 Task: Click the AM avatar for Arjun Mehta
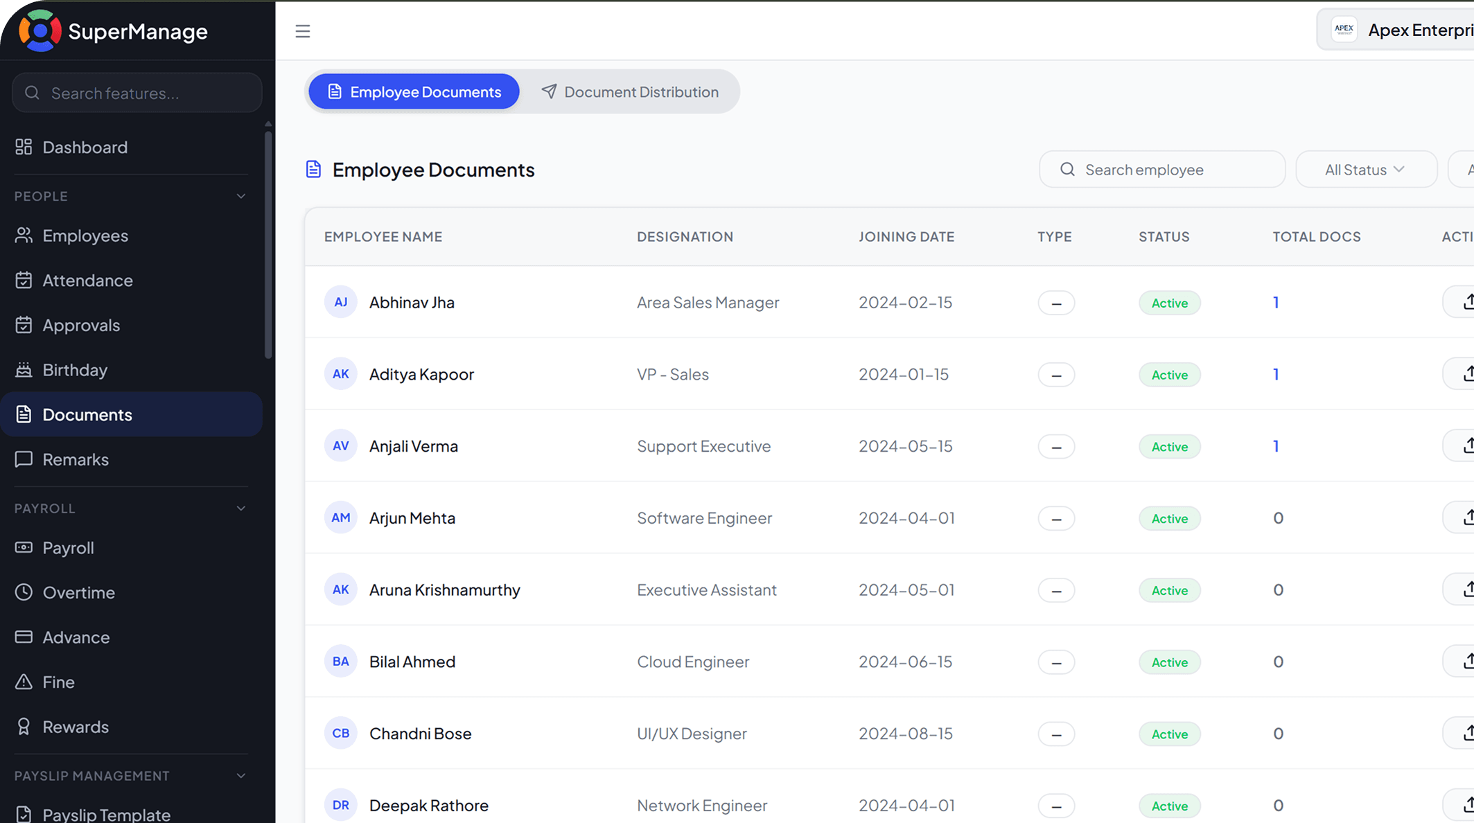pyautogui.click(x=340, y=517)
